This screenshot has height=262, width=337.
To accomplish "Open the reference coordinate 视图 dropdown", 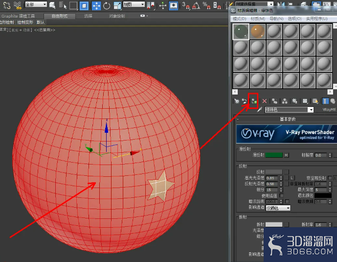I will (134, 4).
